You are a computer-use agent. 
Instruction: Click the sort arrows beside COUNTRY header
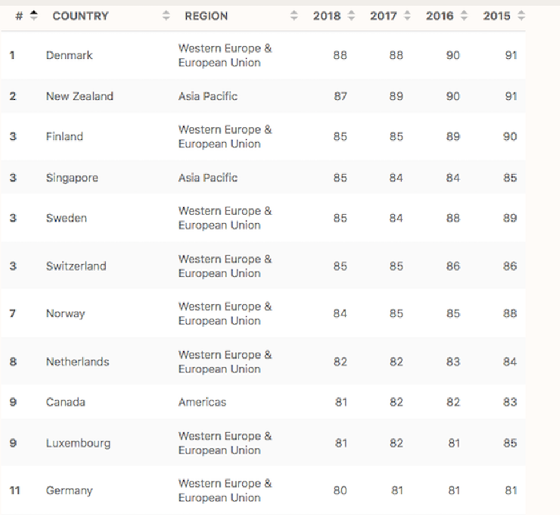[166, 16]
